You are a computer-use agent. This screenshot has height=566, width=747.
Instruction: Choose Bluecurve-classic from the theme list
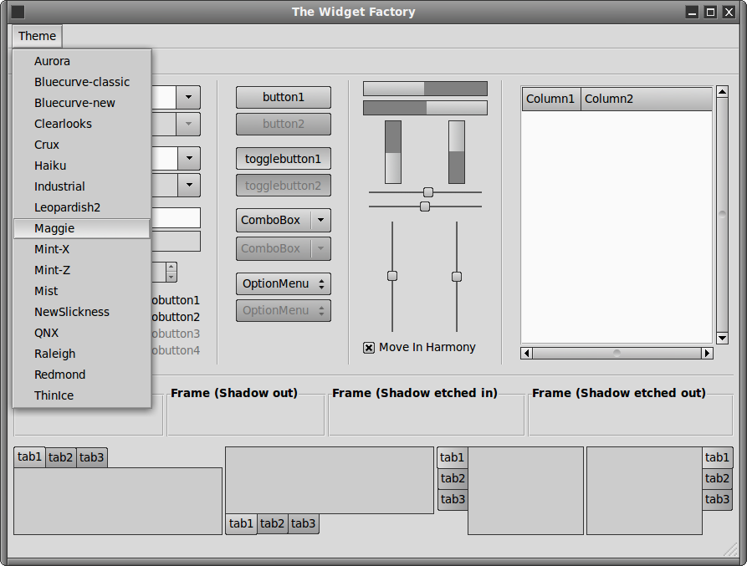82,82
